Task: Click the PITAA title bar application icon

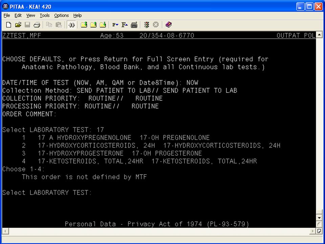Action: point(6,6)
